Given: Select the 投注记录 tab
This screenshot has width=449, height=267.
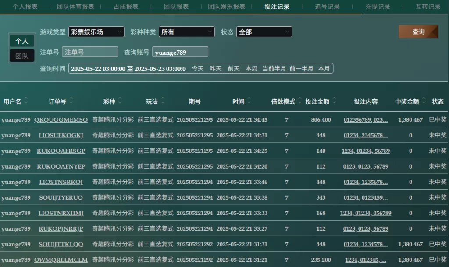Looking at the screenshot, I should 277,7.
